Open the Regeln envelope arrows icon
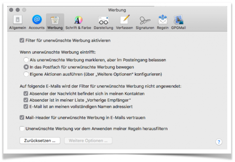This screenshot has height=162, width=235. pyautogui.click(x=163, y=19)
